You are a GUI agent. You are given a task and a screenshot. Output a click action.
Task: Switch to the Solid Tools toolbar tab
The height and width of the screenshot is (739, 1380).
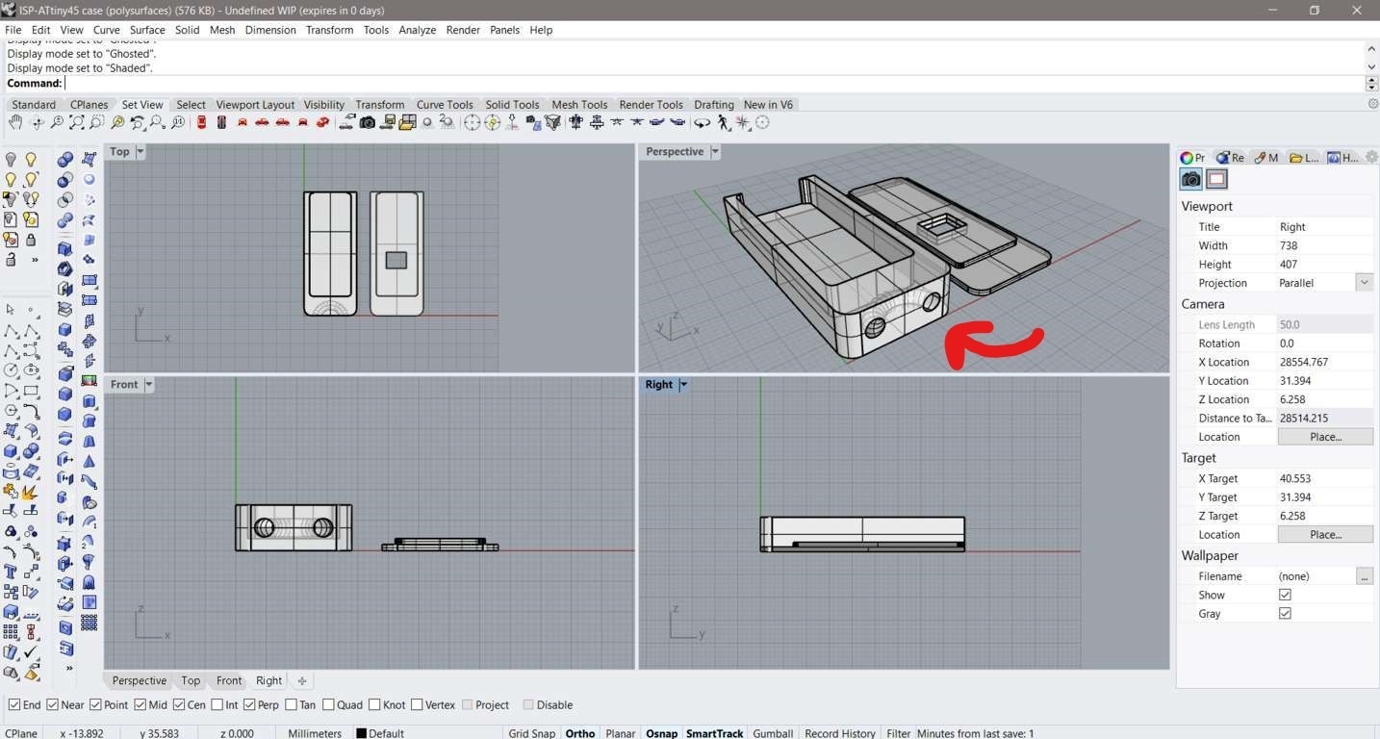pos(512,105)
